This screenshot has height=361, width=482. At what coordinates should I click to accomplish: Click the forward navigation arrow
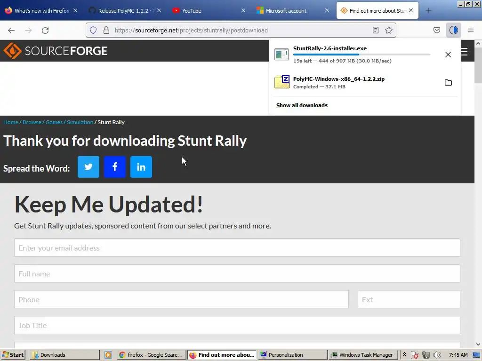point(28,30)
